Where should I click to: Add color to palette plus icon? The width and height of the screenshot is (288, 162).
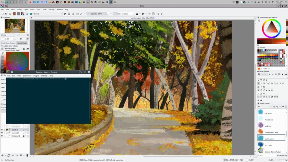pyautogui.click(x=270, y=74)
